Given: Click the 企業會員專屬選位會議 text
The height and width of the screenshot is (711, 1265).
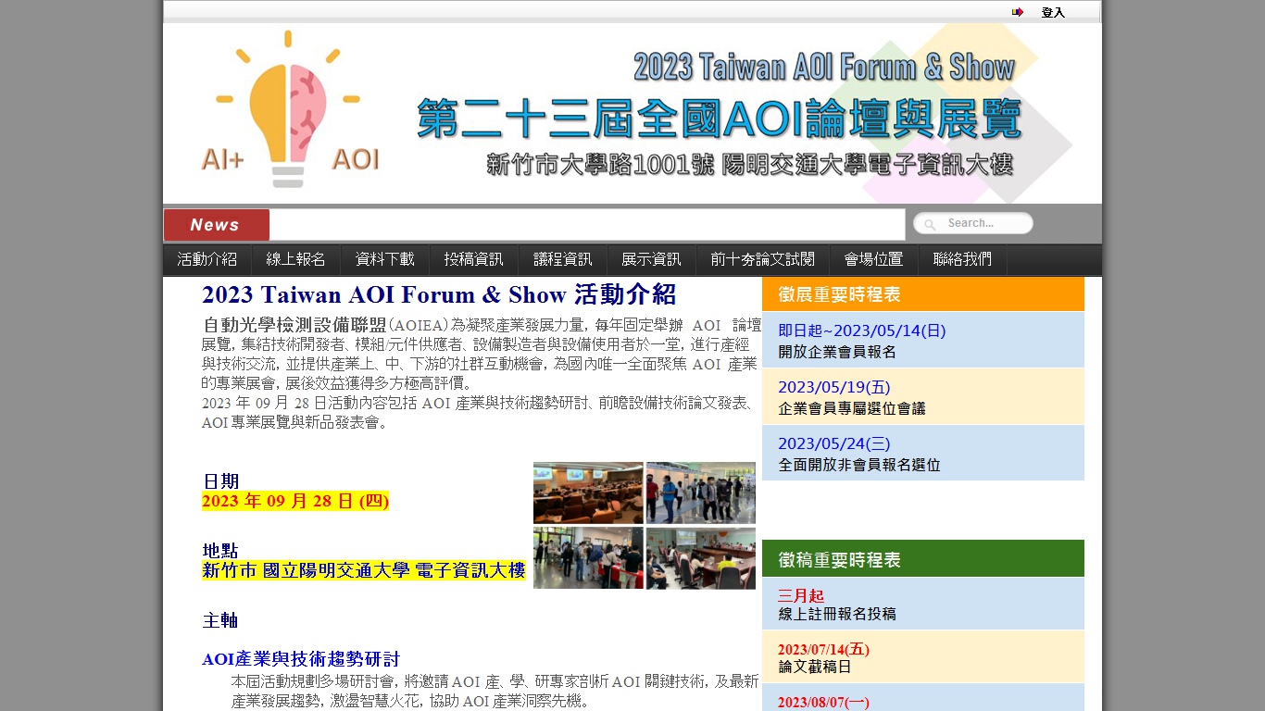Looking at the screenshot, I should (x=852, y=408).
